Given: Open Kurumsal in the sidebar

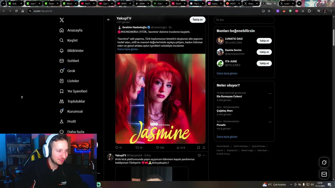Looking at the screenshot, I should click(x=71, y=111).
